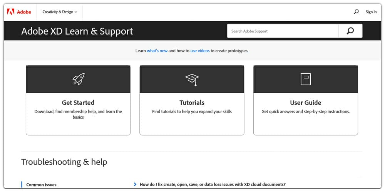
Task: Open the "use videos" link
Action: tap(200, 51)
